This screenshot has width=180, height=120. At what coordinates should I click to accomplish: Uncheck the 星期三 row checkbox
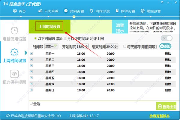[31, 66]
